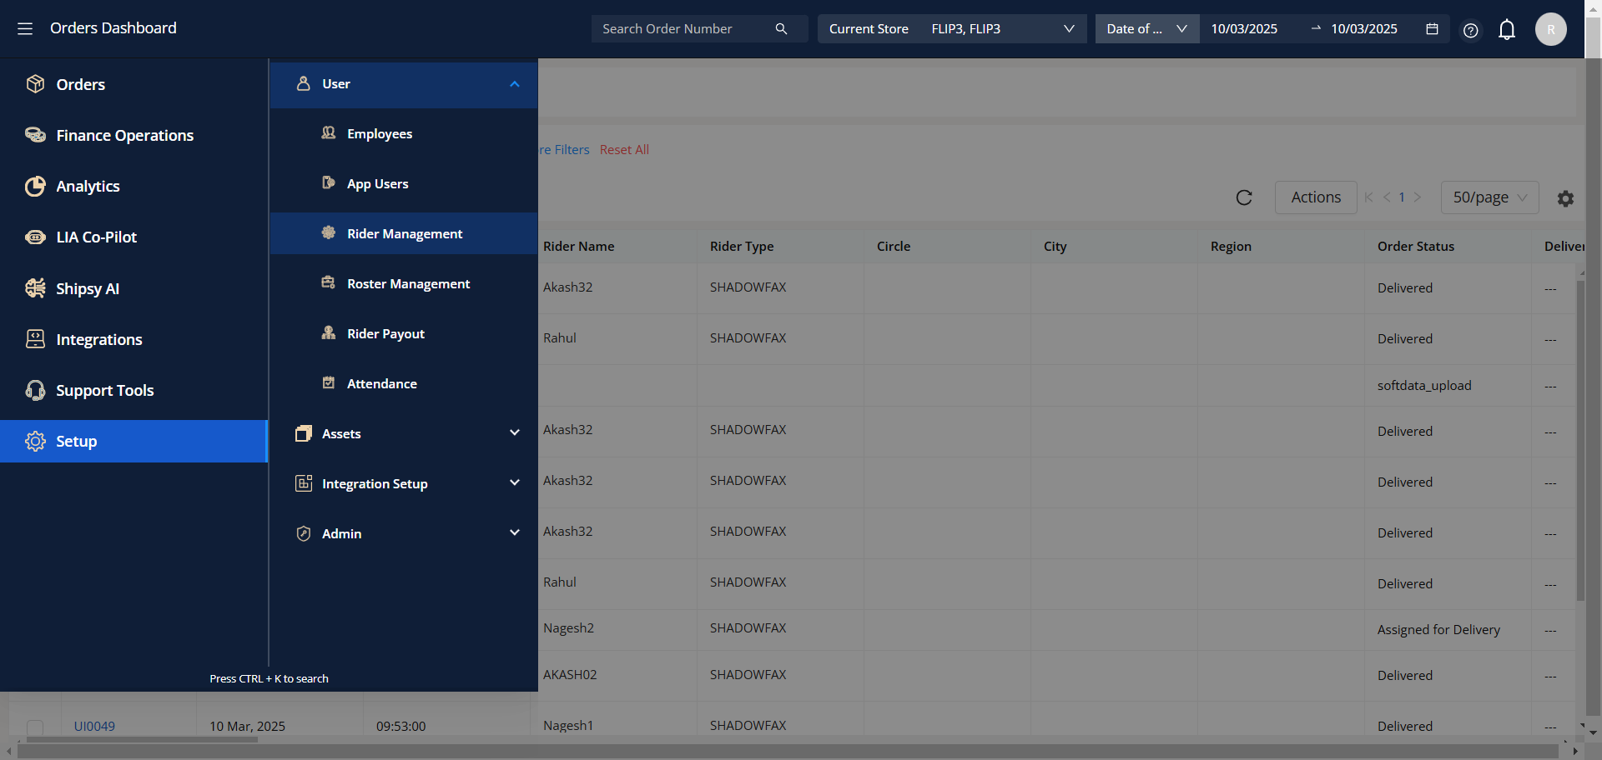Screen dimensions: 1602x760
Task: Open the calendar date picker icon
Action: tap(1432, 28)
